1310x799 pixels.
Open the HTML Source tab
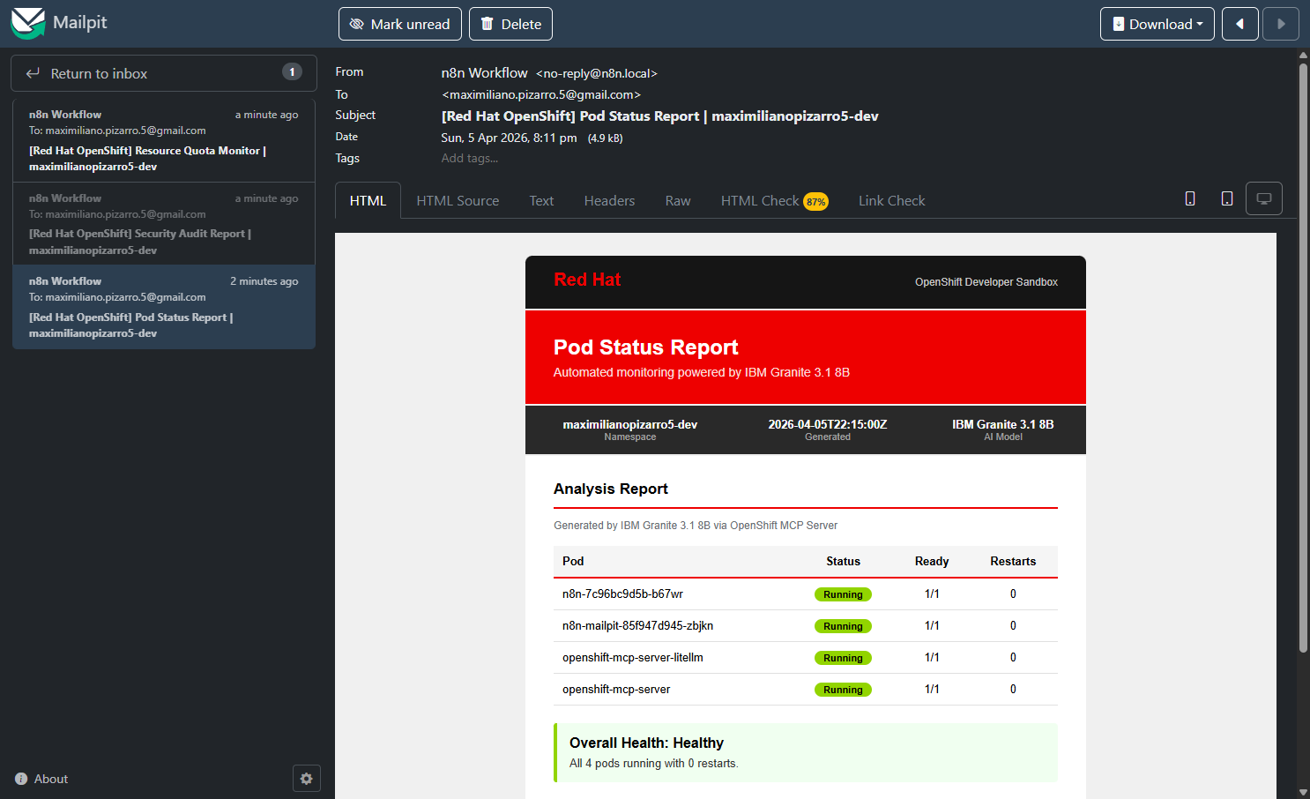point(458,201)
